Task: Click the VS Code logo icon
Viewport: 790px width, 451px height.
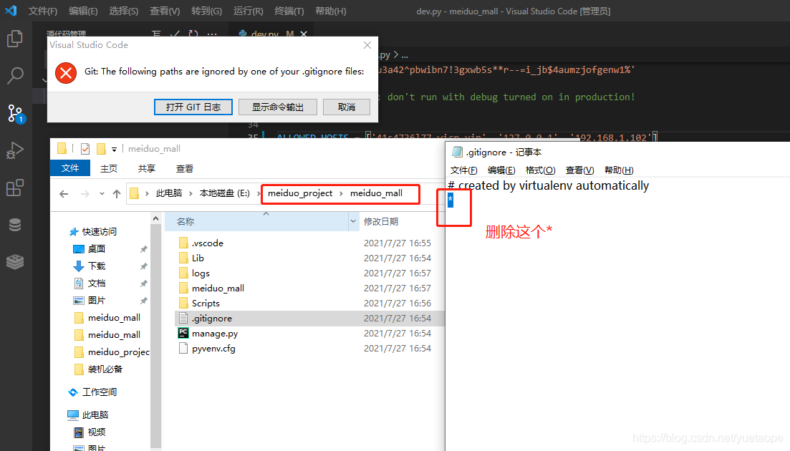Action: tap(11, 11)
